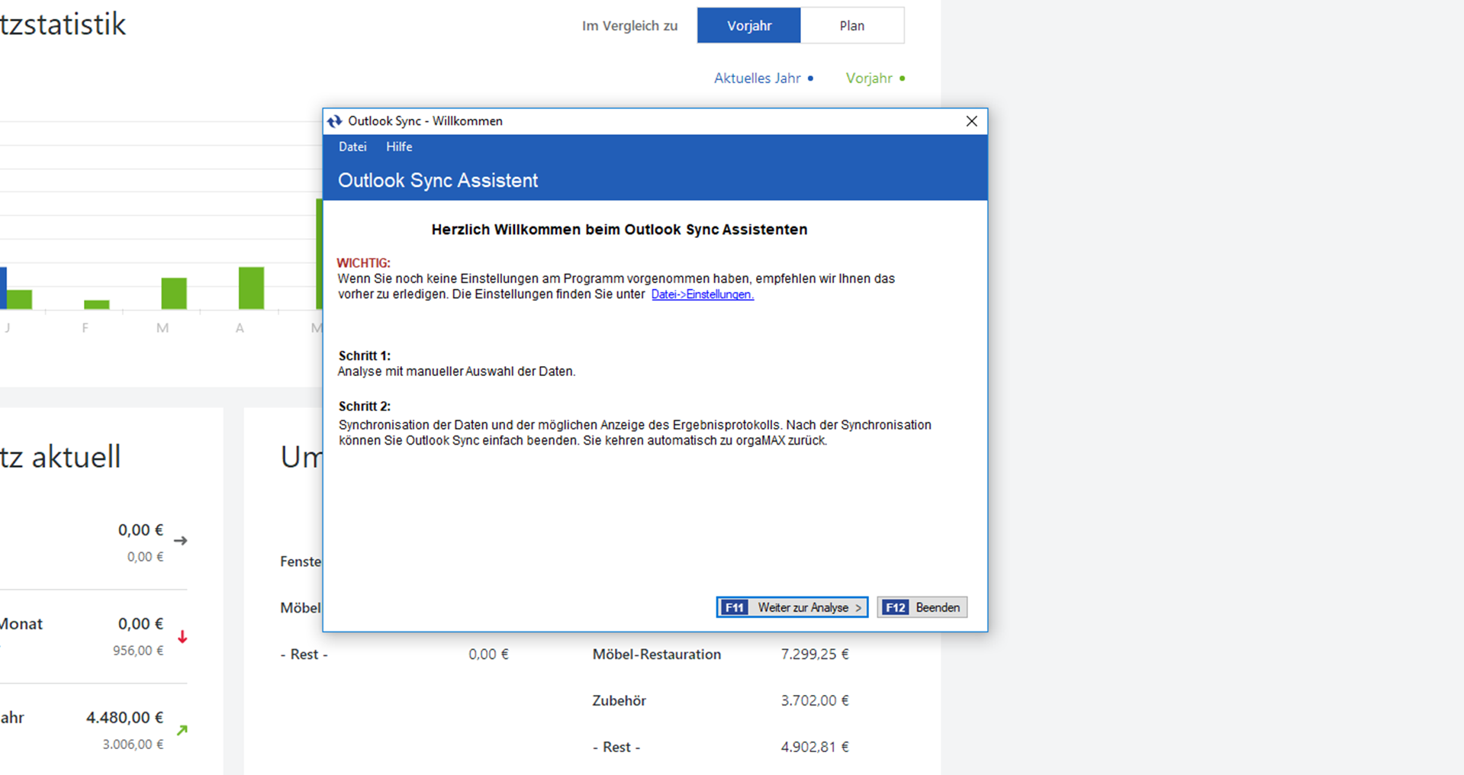Click the green April bar in chart

tap(251, 288)
